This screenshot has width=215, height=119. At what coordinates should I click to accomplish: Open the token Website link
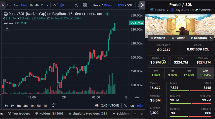(158, 38)
